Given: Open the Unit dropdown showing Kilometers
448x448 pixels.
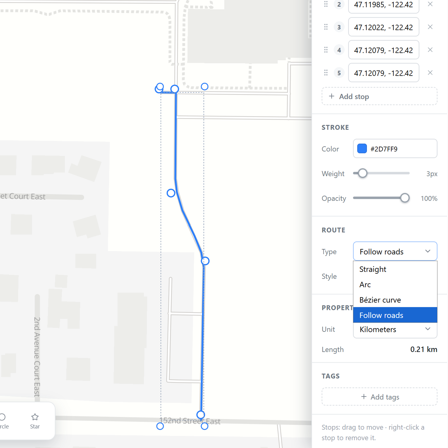Looking at the screenshot, I should click(x=395, y=329).
